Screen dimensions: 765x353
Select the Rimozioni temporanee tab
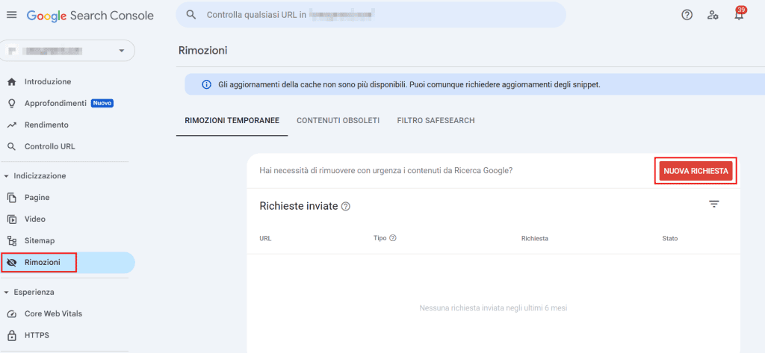[232, 120]
